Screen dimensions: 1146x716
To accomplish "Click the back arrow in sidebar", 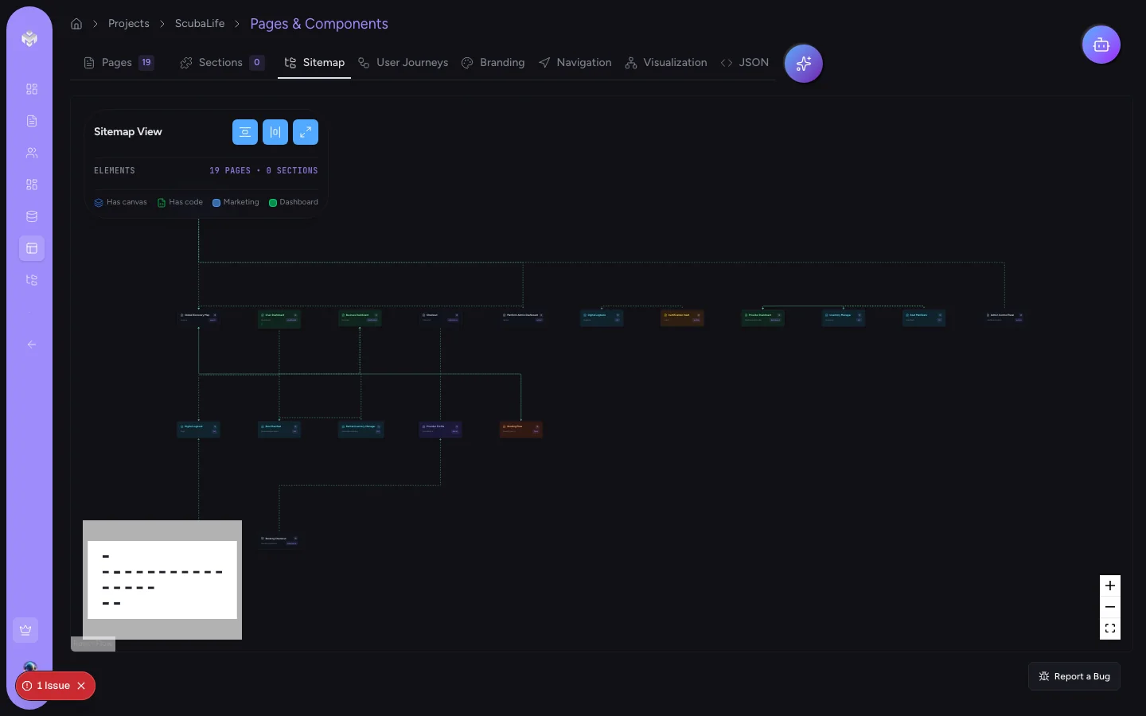I will tap(32, 344).
